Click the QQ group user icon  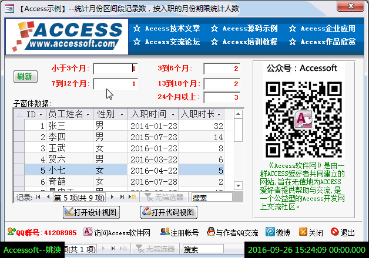pos(11,232)
